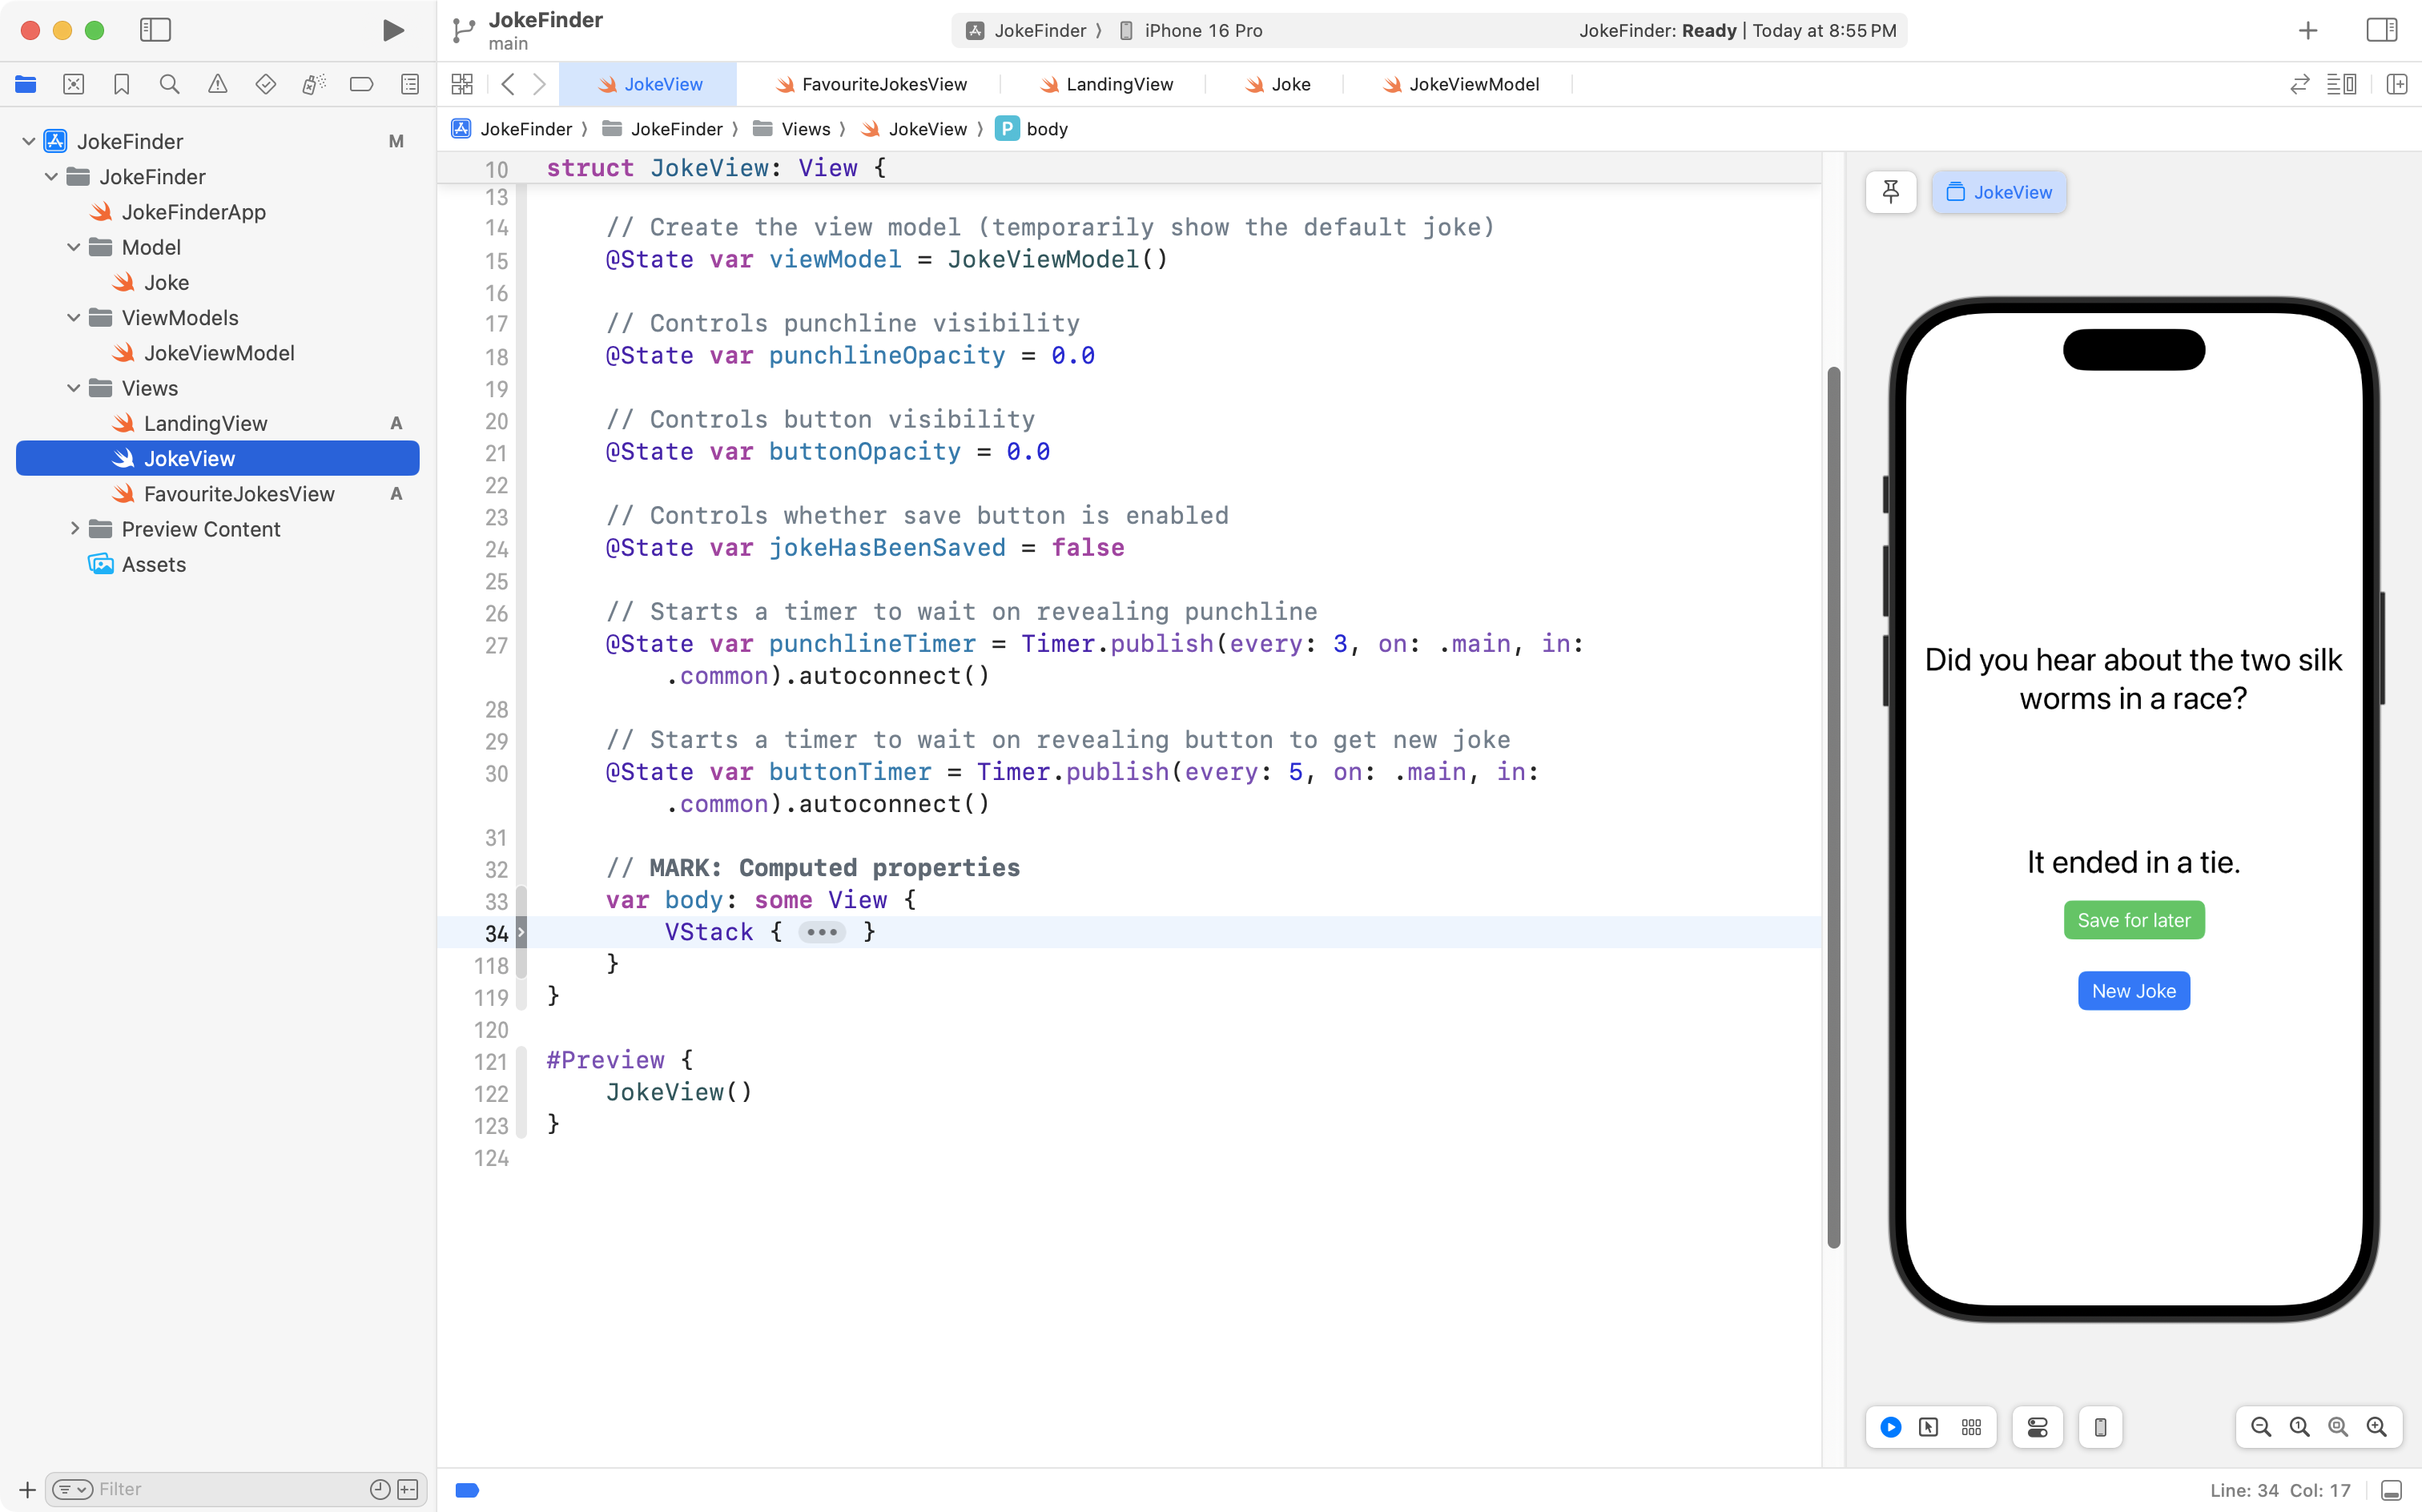Expand the Preview Content folder

[74, 529]
